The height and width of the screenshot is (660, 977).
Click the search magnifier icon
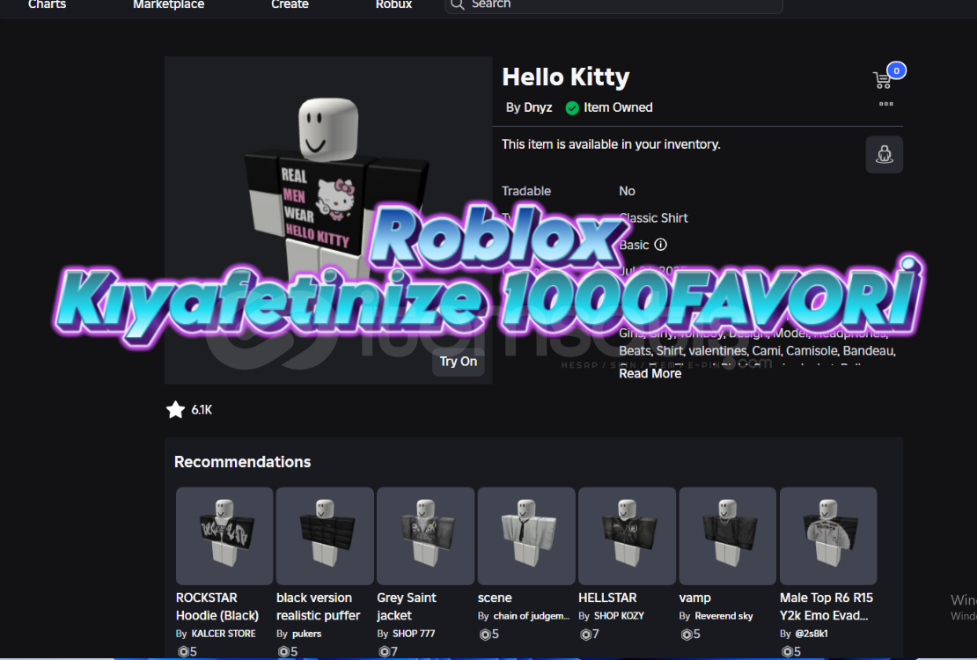458,4
